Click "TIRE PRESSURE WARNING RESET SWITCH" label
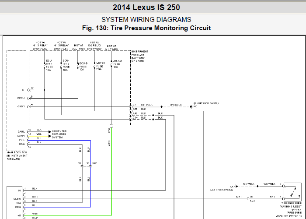Image resolution: width=306 pixels, height=219 pixels. click(x=291, y=206)
